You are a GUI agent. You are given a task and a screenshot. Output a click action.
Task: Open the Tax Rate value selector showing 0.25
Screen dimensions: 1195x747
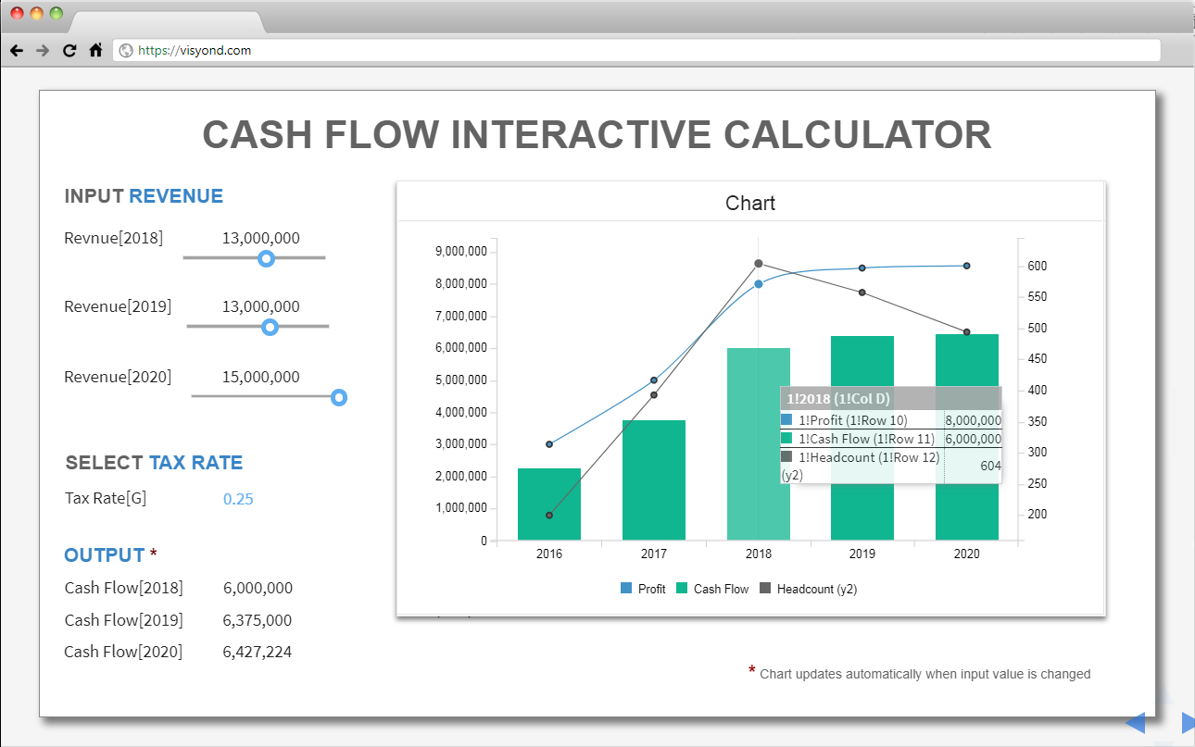click(x=238, y=498)
